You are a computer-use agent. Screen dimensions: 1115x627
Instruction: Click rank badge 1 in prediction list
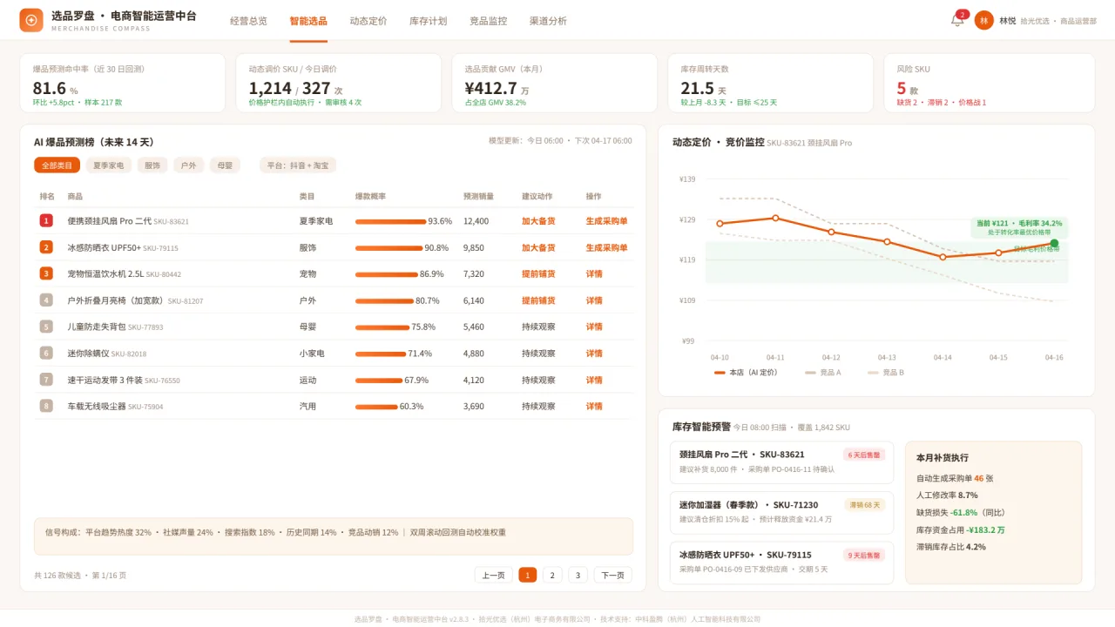pos(46,221)
